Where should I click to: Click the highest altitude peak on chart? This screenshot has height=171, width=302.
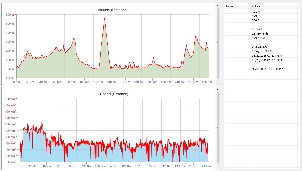pos(105,18)
